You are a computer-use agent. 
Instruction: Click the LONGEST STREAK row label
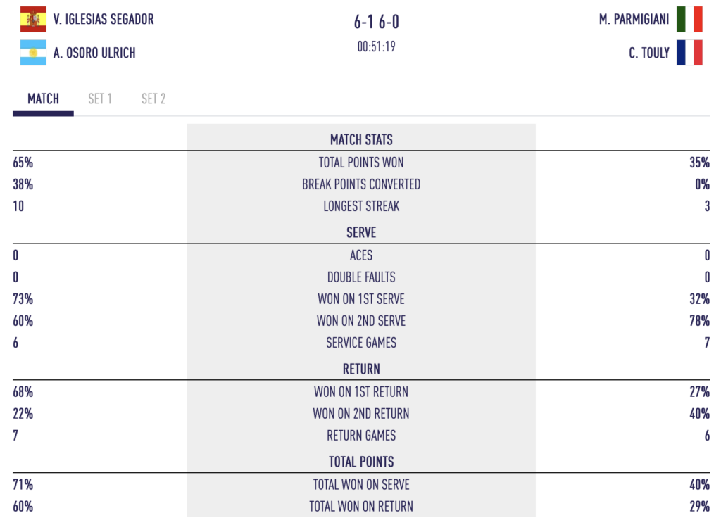361,207
